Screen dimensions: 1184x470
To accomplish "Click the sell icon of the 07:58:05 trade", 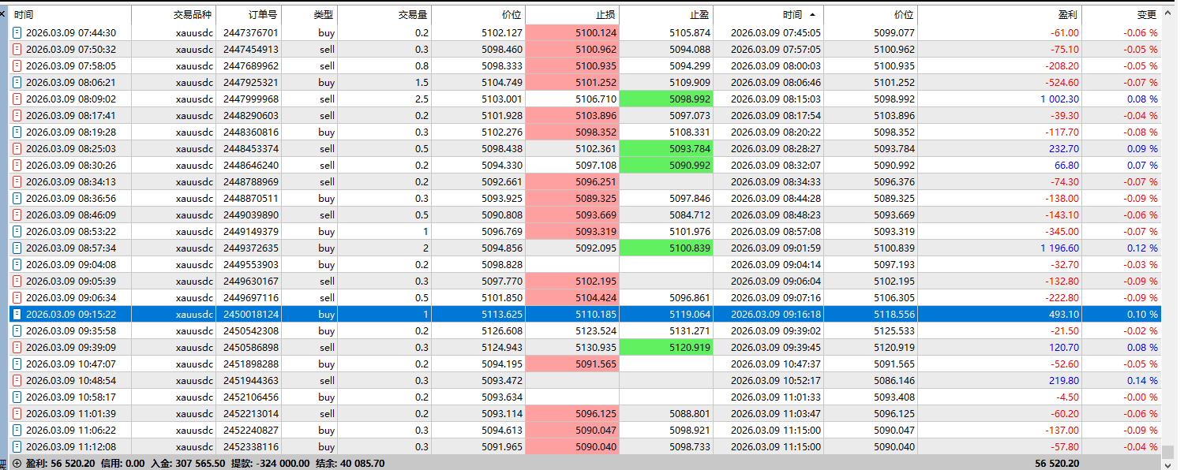I will (x=17, y=65).
